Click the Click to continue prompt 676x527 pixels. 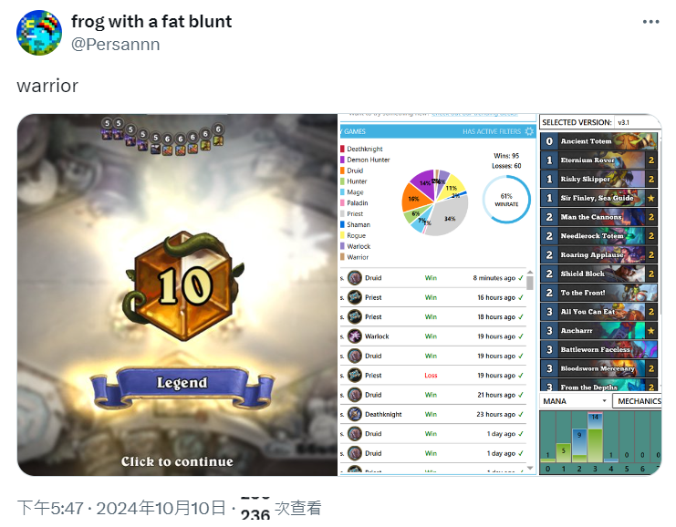click(177, 461)
